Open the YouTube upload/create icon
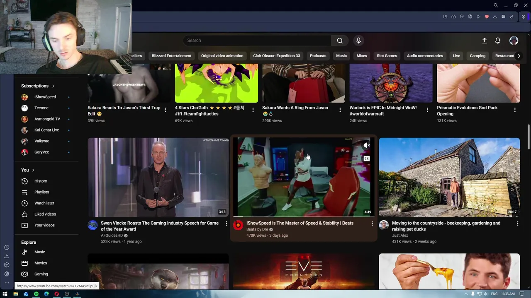Screen dimensions: 531x298 pos(484,41)
